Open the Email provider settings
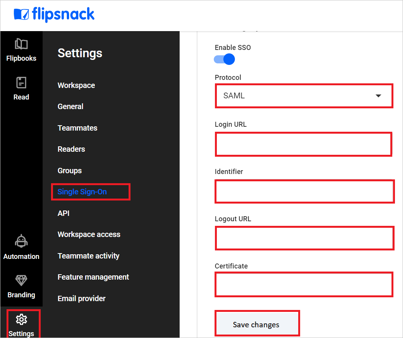This screenshot has height=338, width=403. click(81, 298)
